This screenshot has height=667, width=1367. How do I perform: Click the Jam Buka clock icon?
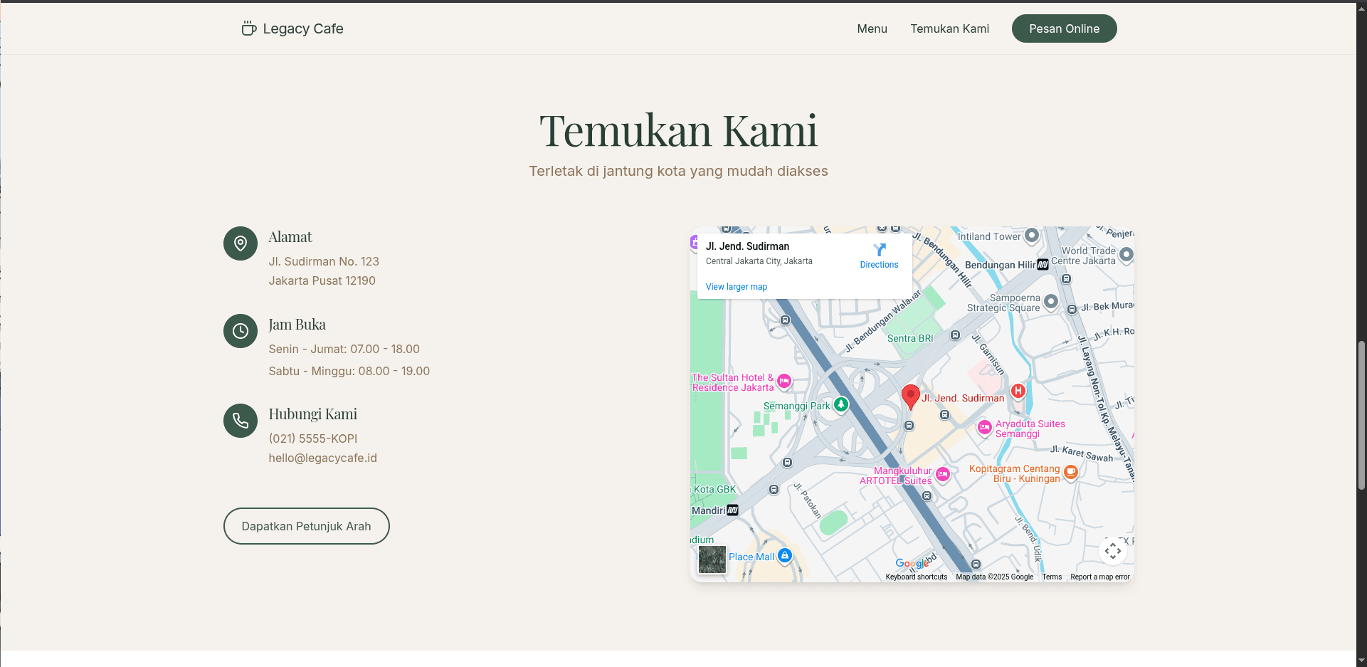(241, 331)
